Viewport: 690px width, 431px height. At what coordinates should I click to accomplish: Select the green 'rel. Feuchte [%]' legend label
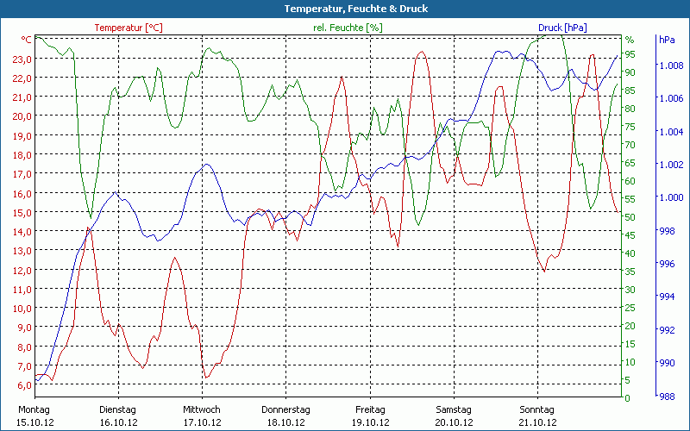tap(348, 28)
